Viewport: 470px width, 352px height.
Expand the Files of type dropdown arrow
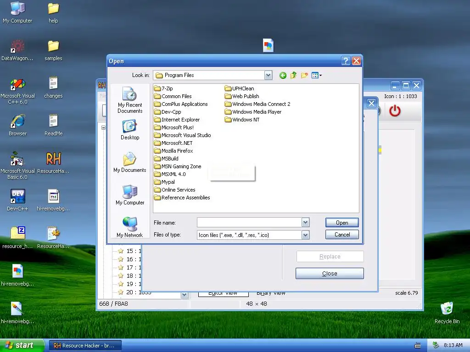click(x=305, y=235)
